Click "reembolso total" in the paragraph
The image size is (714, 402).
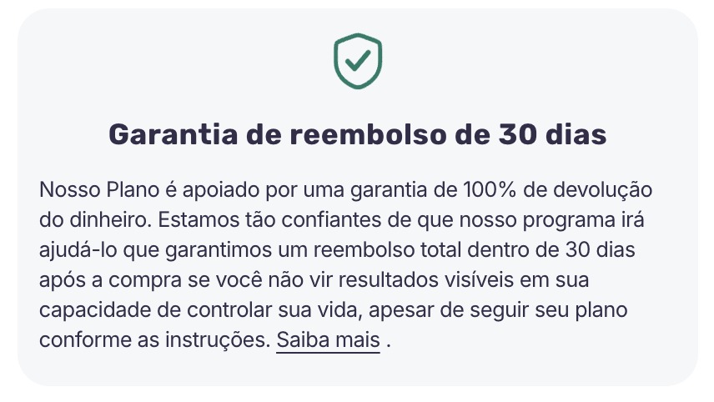coord(388,250)
